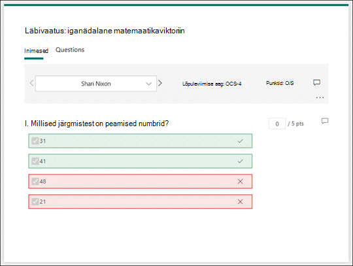Add comment to question 1 feedback icon
The height and width of the screenshot is (266, 353).
click(x=325, y=121)
